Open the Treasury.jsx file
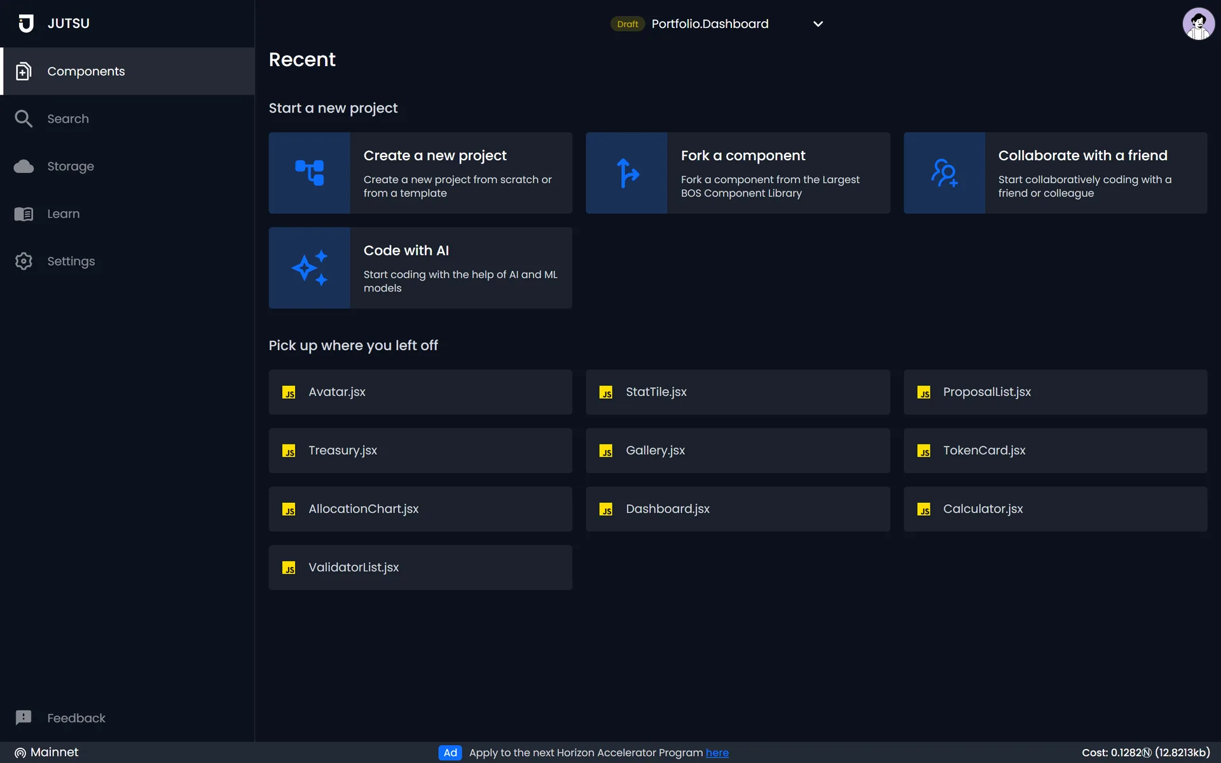Viewport: 1221px width, 763px height. click(420, 451)
